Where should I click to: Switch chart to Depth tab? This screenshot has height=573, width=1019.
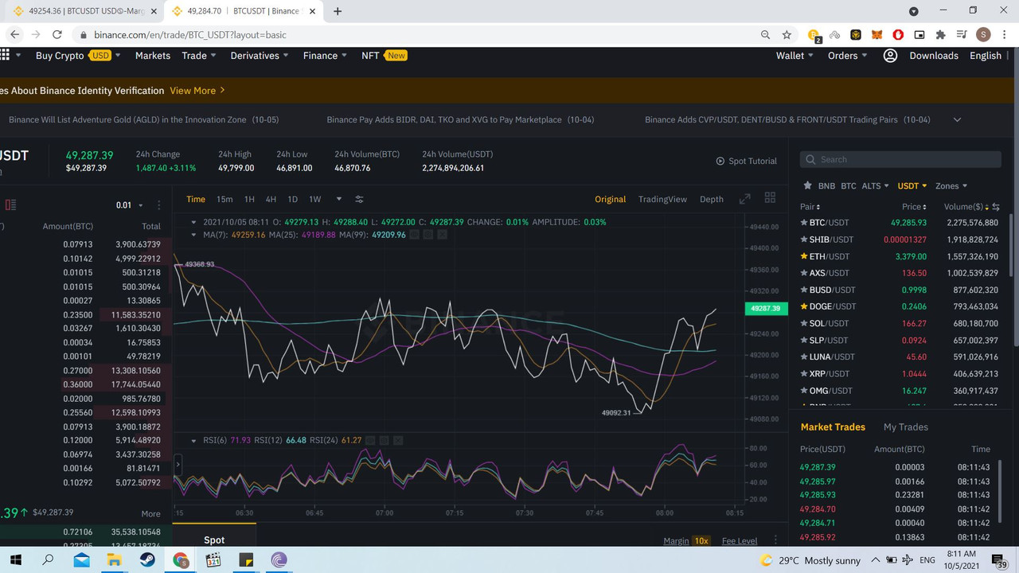[x=712, y=199]
